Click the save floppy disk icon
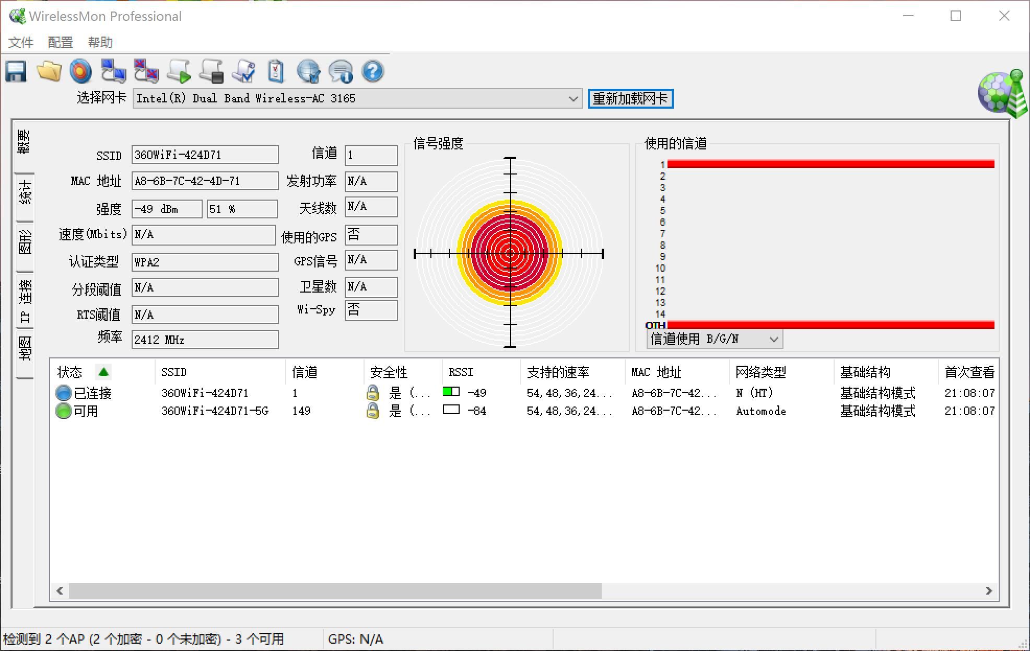Image resolution: width=1030 pixels, height=651 pixels. click(x=16, y=72)
